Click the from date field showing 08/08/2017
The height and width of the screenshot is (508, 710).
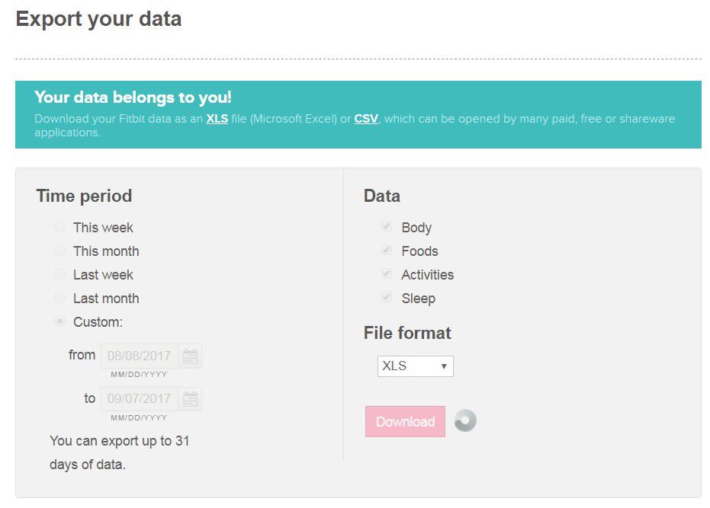coord(139,356)
